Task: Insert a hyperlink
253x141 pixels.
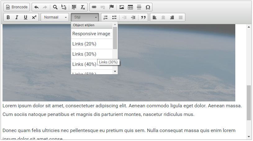Action: 94,7
